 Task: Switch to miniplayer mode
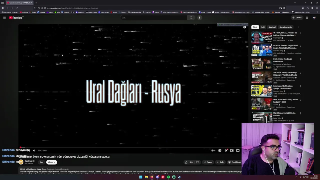pos(232,150)
